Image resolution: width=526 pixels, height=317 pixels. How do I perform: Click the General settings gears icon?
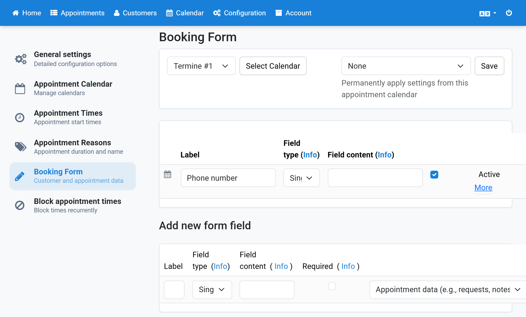[x=21, y=59]
